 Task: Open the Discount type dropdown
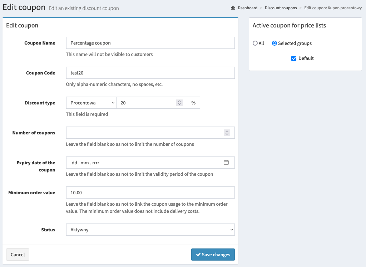click(x=91, y=103)
